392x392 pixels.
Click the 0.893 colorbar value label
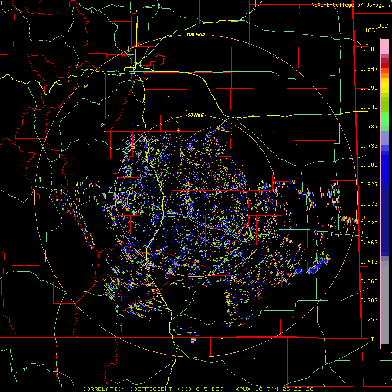click(369, 88)
